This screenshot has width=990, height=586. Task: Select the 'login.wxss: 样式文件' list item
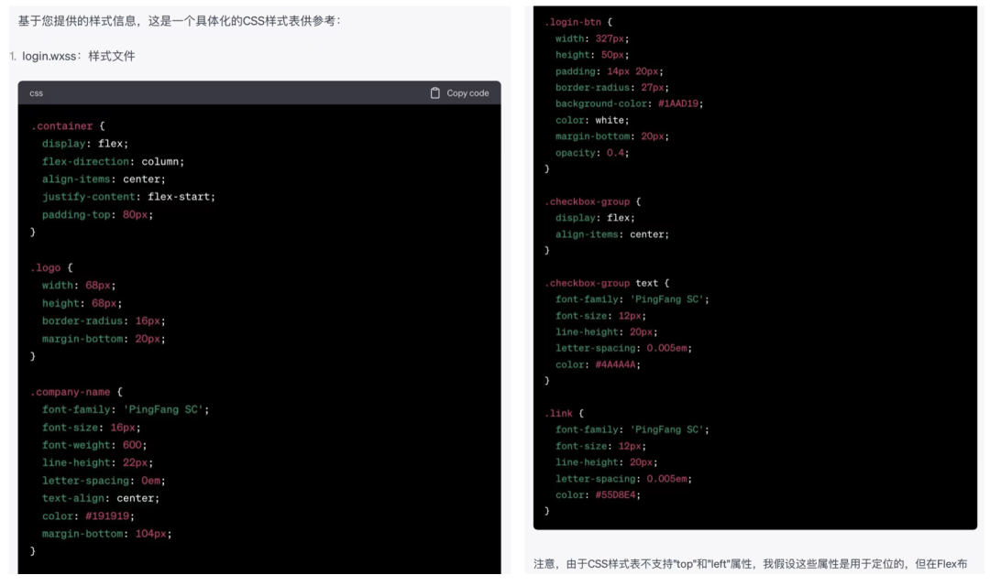(78, 56)
